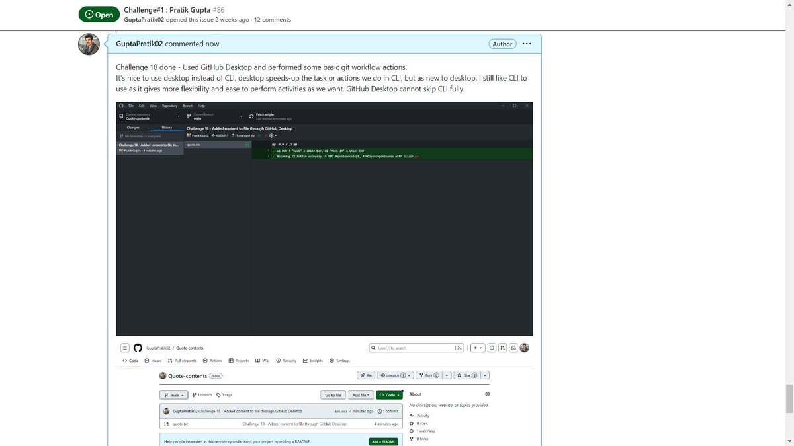Select the Actions repository tab

click(x=212, y=361)
